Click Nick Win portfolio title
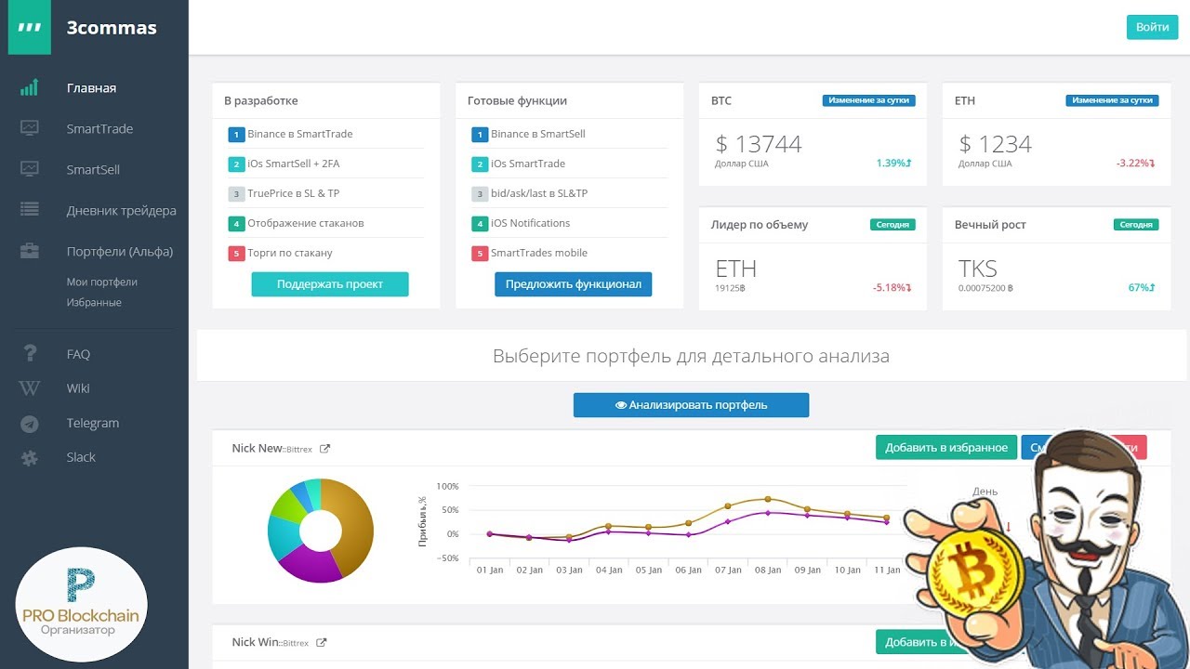 pyautogui.click(x=255, y=643)
